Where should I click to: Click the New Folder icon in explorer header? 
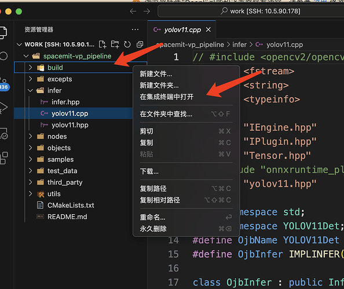coord(115,45)
